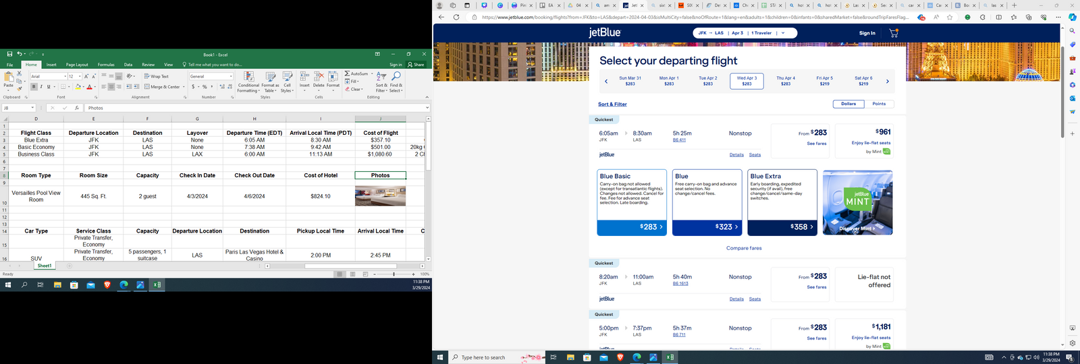
Task: Refresh the jetBlue browser page
Action: tap(456, 18)
